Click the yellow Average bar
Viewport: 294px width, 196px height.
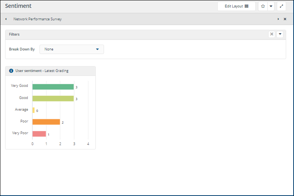pyautogui.click(x=34, y=110)
